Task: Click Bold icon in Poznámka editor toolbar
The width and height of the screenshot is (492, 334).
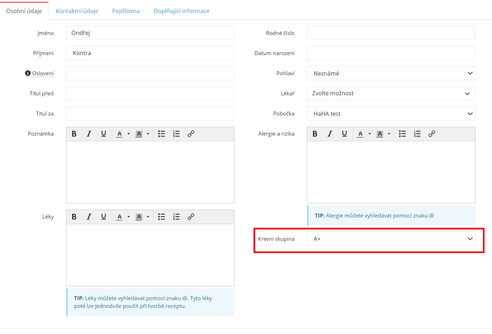Action: (74, 134)
